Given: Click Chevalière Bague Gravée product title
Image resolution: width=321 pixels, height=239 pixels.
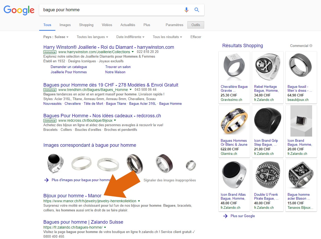Looking at the screenshot, I should click(234, 89).
